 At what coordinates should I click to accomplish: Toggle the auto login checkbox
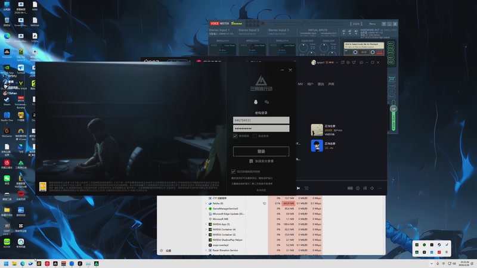(x=255, y=136)
